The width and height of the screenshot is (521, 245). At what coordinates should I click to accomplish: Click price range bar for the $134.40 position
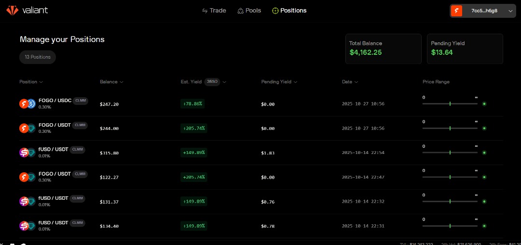450,226
